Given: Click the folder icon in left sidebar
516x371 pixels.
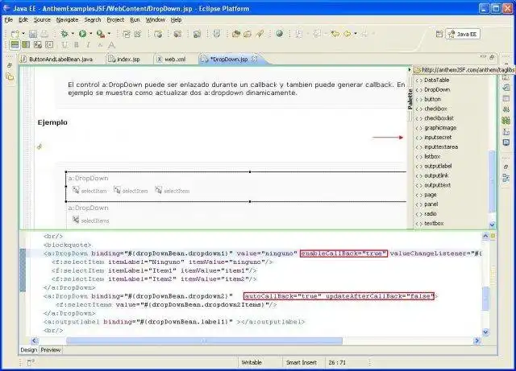Looking at the screenshot, I should [x=10, y=77].
